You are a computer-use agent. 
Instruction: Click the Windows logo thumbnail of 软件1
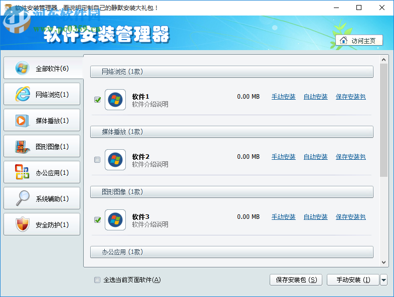(115, 100)
